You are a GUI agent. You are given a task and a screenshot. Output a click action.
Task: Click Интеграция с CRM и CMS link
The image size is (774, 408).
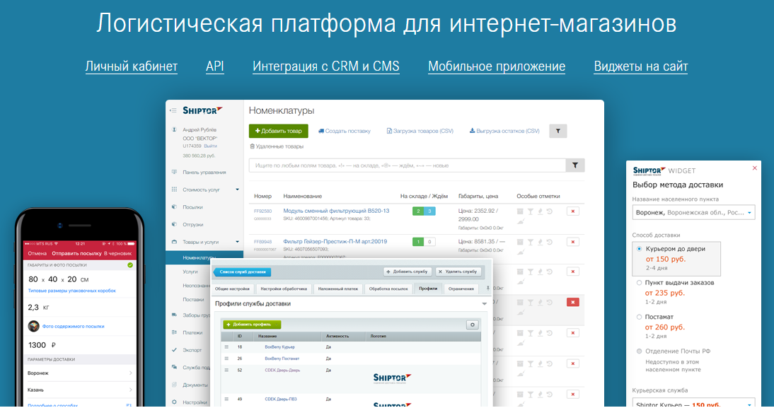click(325, 66)
